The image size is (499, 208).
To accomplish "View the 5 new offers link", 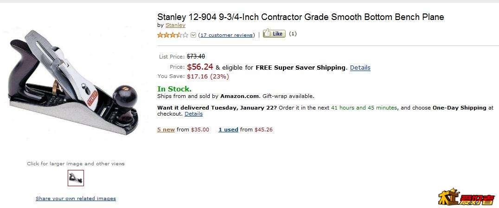I will tap(166, 130).
